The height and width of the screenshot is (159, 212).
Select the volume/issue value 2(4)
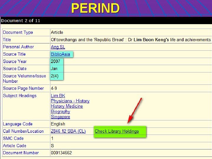click(55, 76)
